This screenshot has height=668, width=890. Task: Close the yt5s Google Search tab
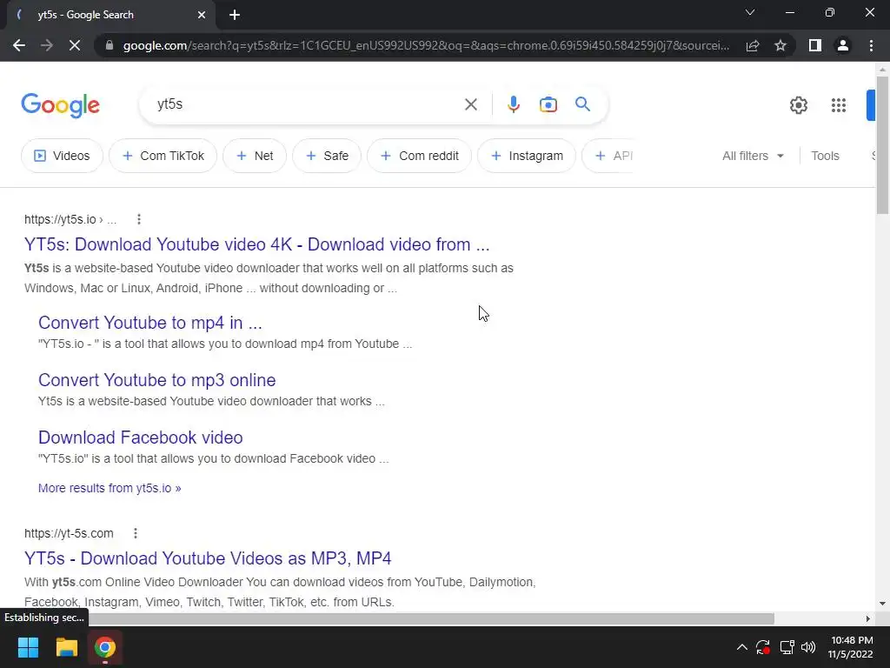[x=202, y=15]
